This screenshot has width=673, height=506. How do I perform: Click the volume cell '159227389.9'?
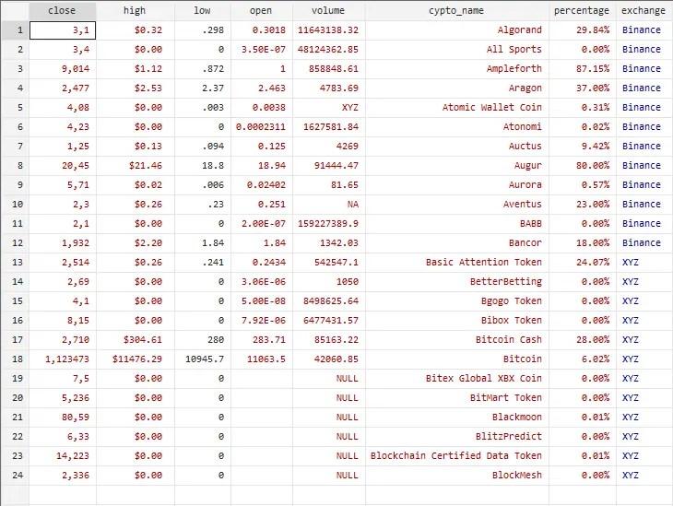[x=329, y=224]
